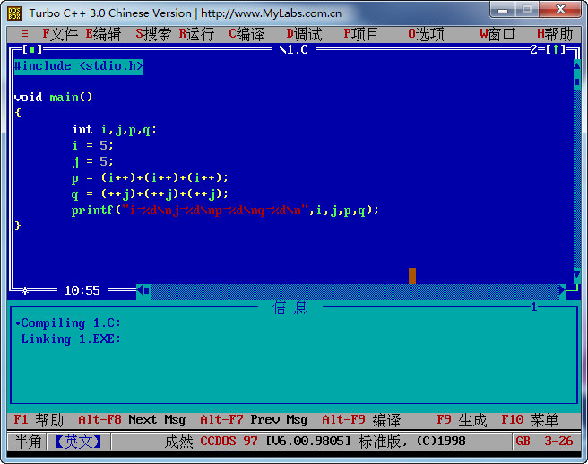Click the scroll-up arrow of editor scrollbar
Screen dimensions: 588x464
[x=576, y=65]
